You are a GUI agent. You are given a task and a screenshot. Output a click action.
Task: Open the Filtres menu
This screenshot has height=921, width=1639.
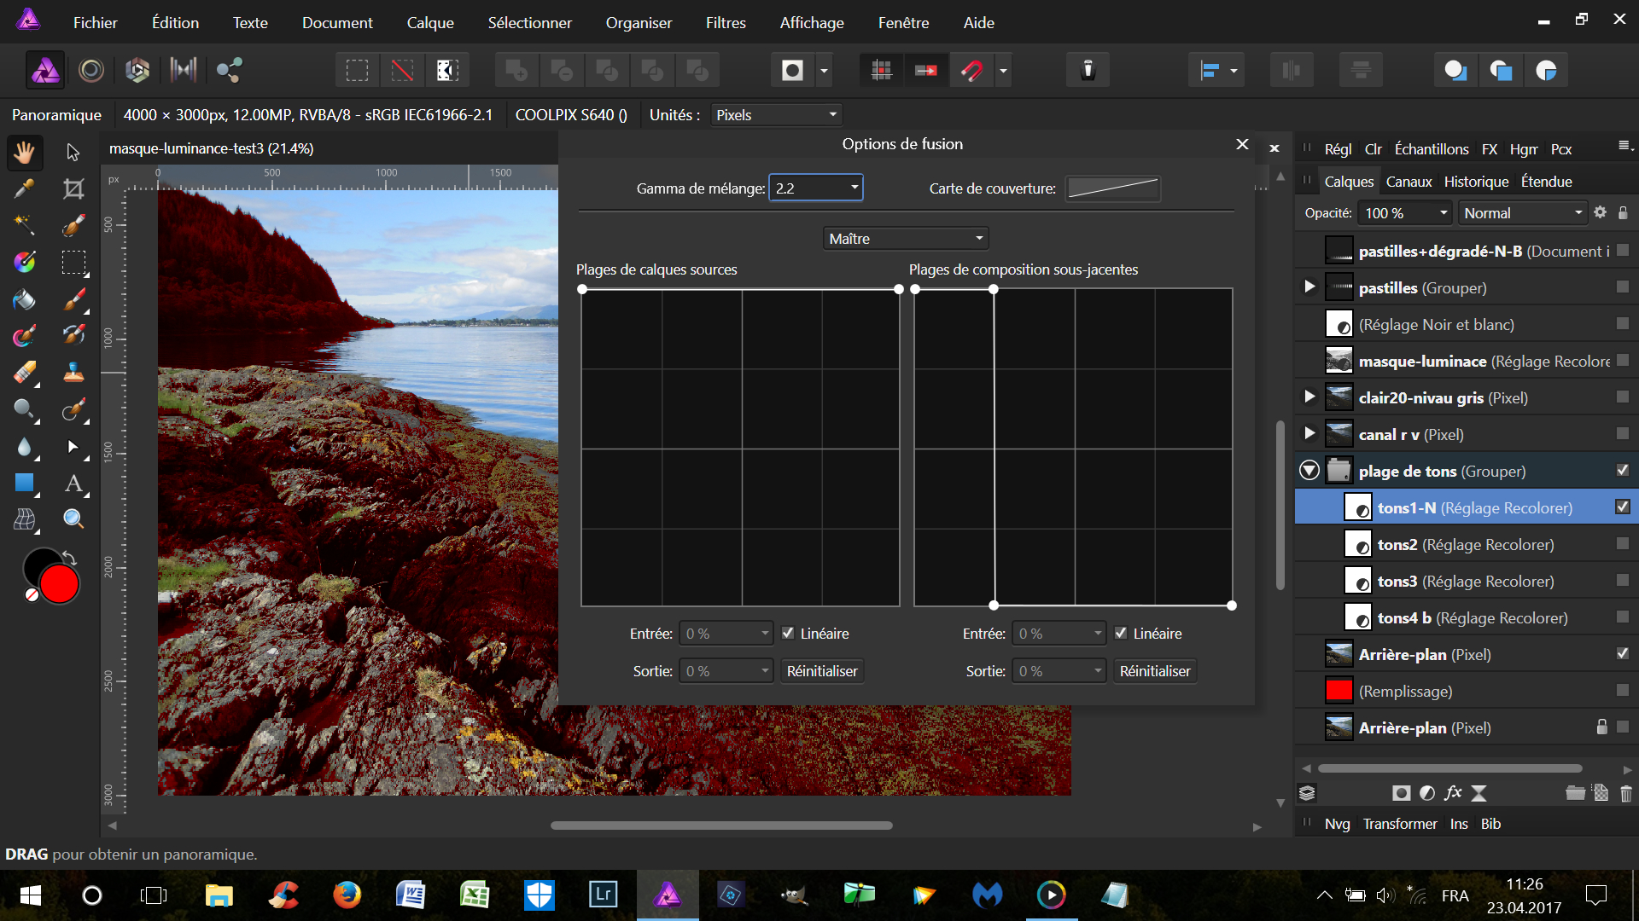click(x=725, y=22)
